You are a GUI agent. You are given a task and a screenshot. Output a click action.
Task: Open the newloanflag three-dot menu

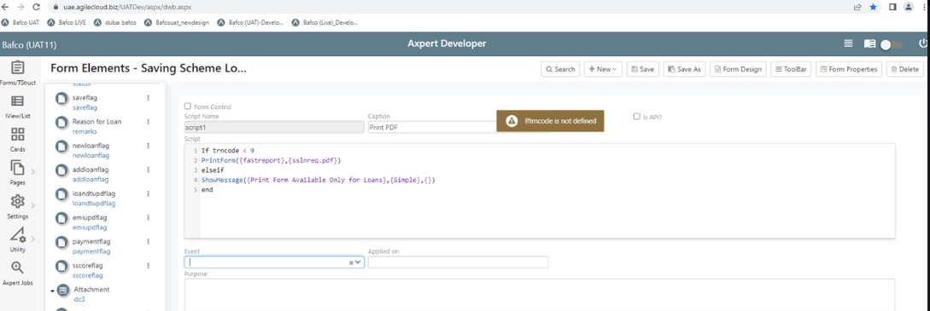coord(149,146)
